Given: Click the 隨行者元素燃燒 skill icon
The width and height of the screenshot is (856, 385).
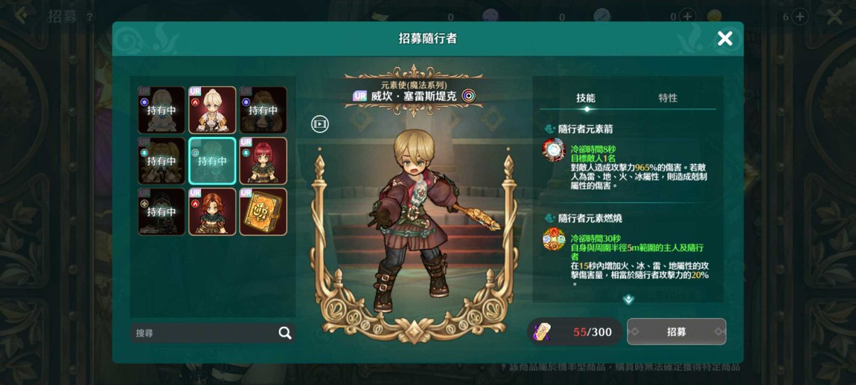Looking at the screenshot, I should 553,239.
